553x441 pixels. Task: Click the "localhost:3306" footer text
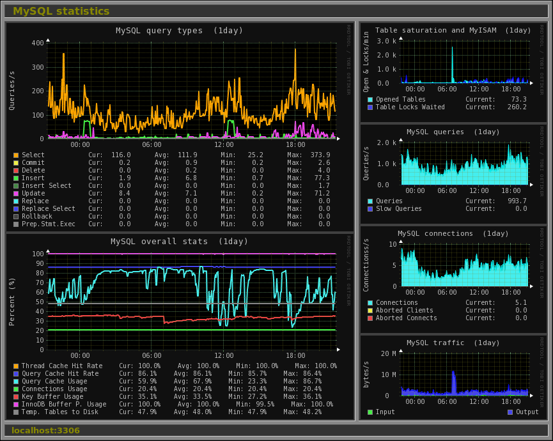[x=45, y=430]
